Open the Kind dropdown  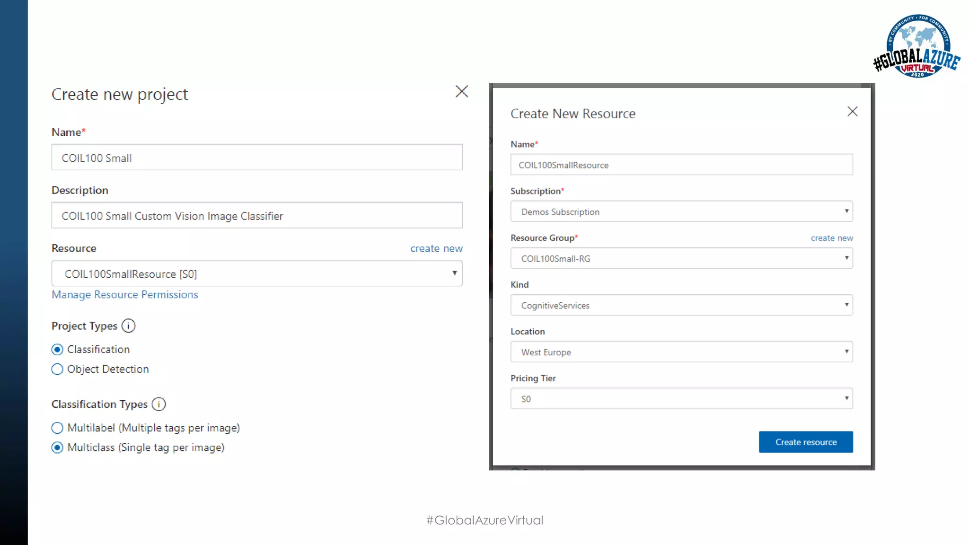[x=681, y=305]
